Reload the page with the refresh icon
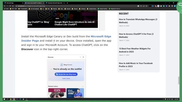This screenshot has width=182, height=102. 10,6
